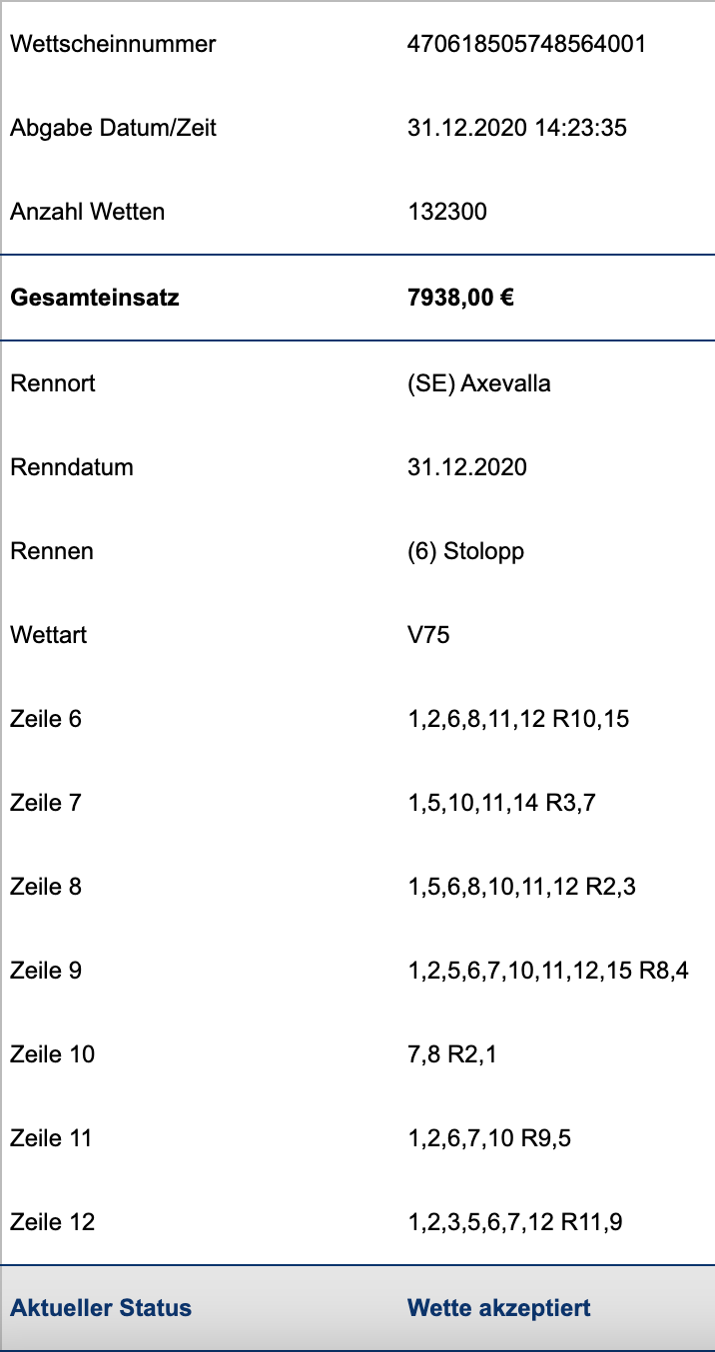Image resolution: width=715 pixels, height=1352 pixels.
Task: Click the Anzahl Wetten count 132300
Action: tap(447, 212)
